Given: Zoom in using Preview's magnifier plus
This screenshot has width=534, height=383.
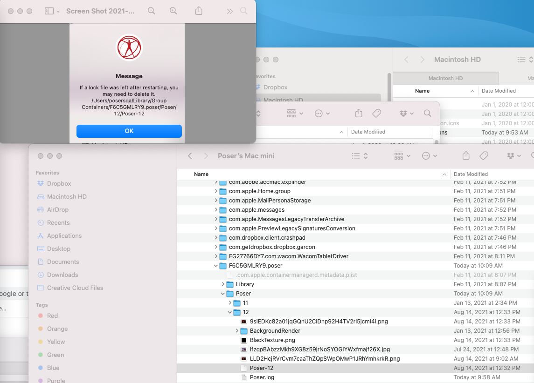Looking at the screenshot, I should click(173, 11).
